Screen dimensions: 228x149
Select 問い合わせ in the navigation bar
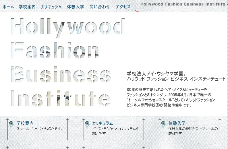(x=100, y=7)
